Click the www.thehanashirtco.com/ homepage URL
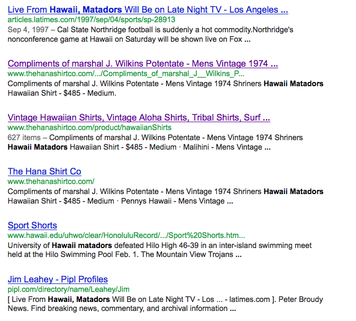This screenshot has height=321, width=356. coord(51,181)
